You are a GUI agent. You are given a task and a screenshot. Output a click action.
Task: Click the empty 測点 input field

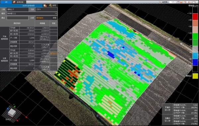pyautogui.click(x=18, y=18)
